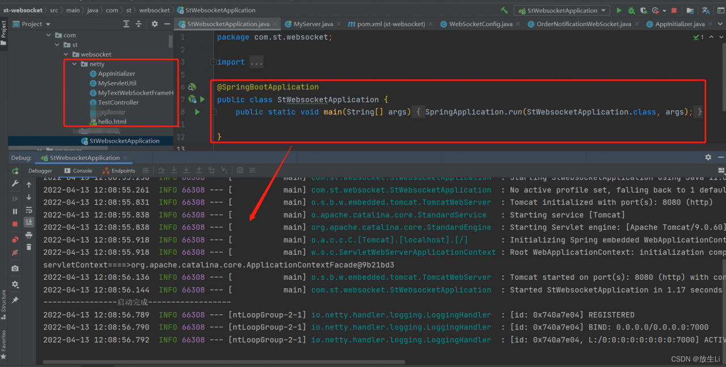Collapse the com package
The width and height of the screenshot is (726, 367).
coord(49,35)
